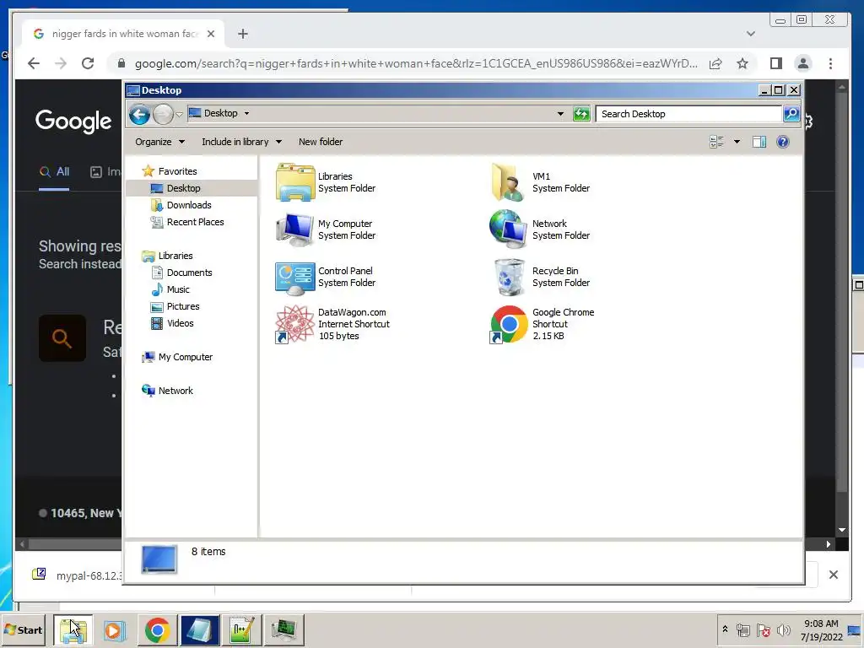Switch to Chrome via taskbar icon
The height and width of the screenshot is (648, 864).
pyautogui.click(x=158, y=630)
